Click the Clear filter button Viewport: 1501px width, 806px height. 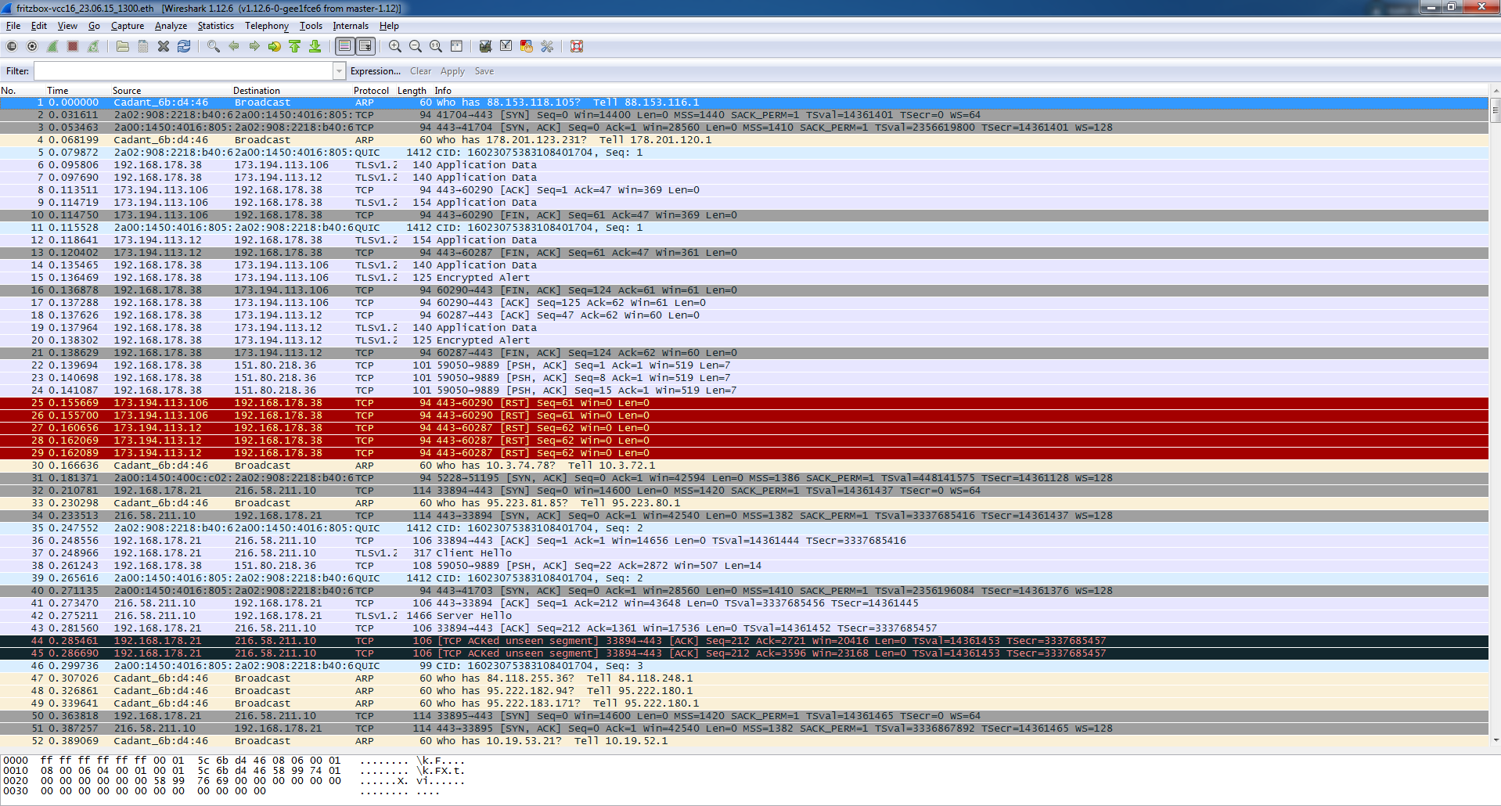(x=420, y=71)
